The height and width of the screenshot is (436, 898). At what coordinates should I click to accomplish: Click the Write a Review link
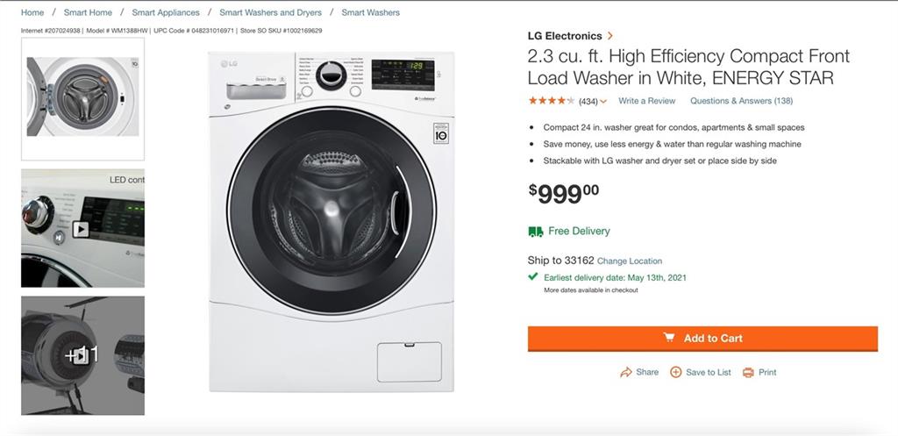tap(646, 101)
